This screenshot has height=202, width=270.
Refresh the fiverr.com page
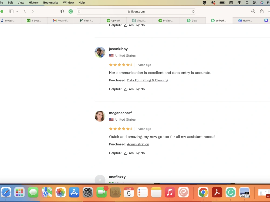[193, 11]
